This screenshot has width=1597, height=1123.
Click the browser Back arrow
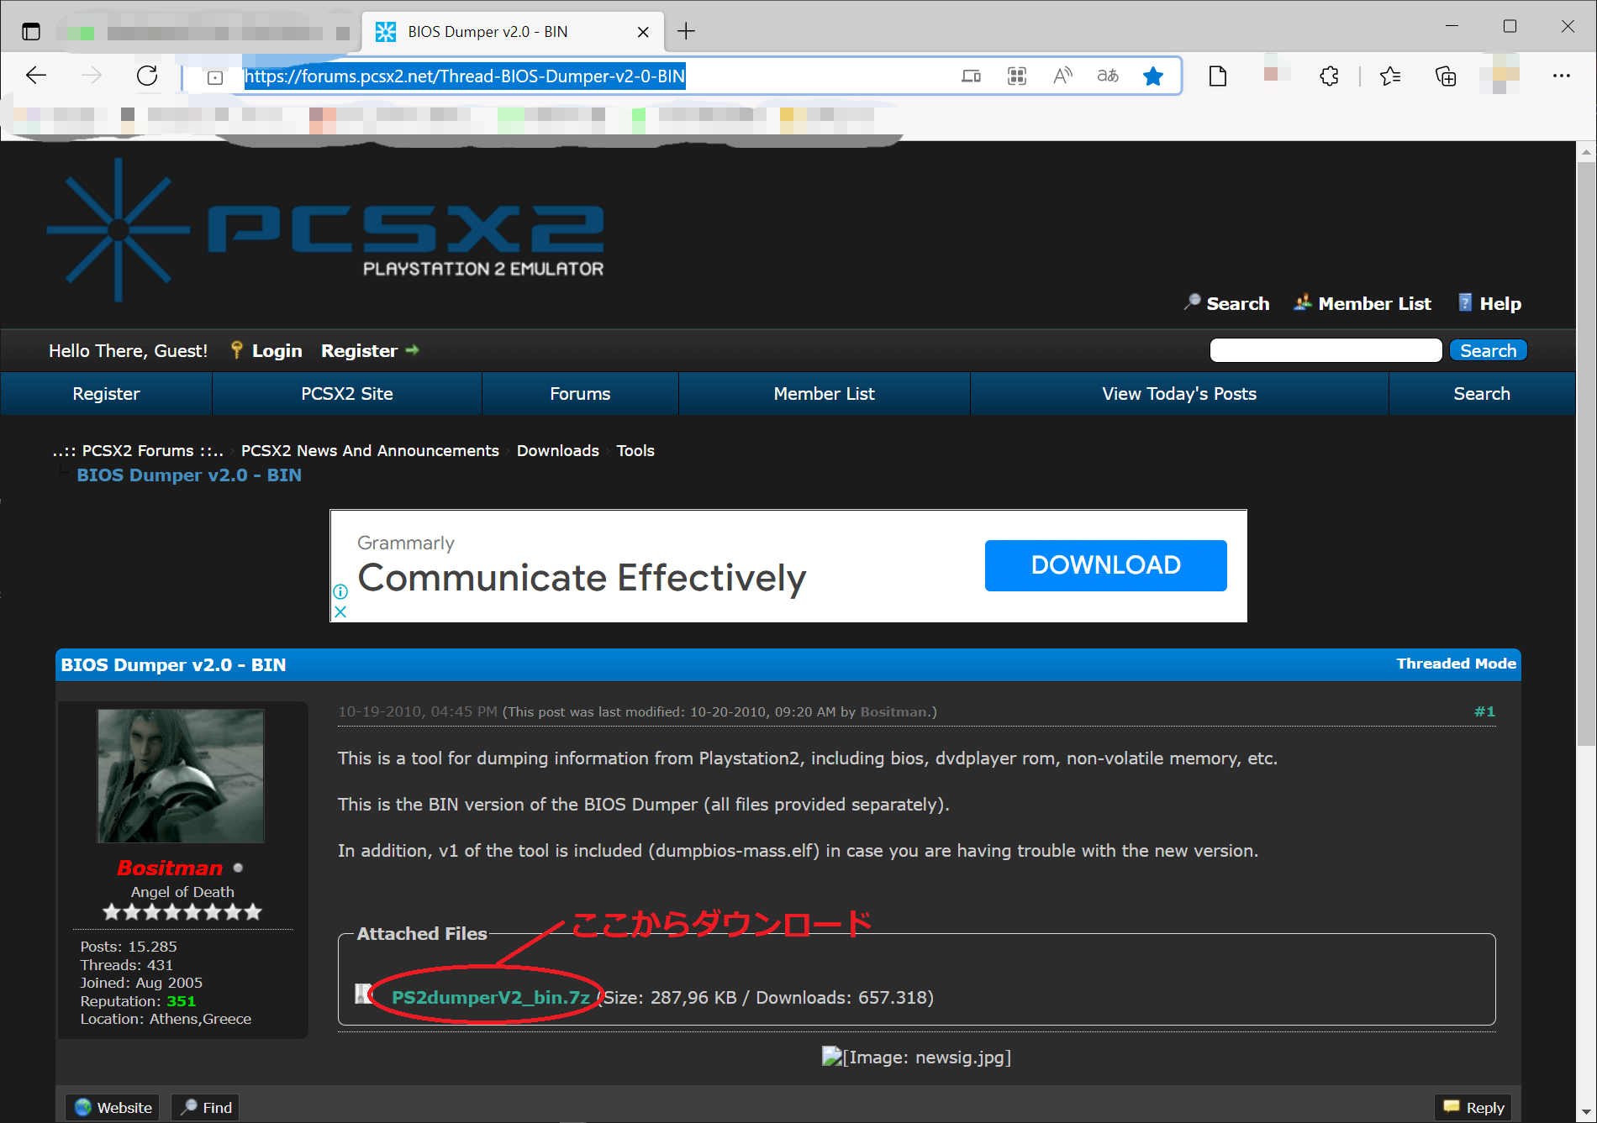36,76
